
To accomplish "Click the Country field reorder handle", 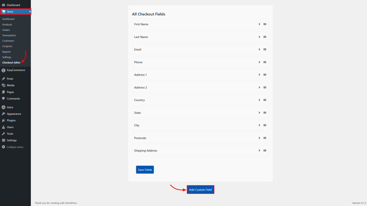I will (265, 100).
